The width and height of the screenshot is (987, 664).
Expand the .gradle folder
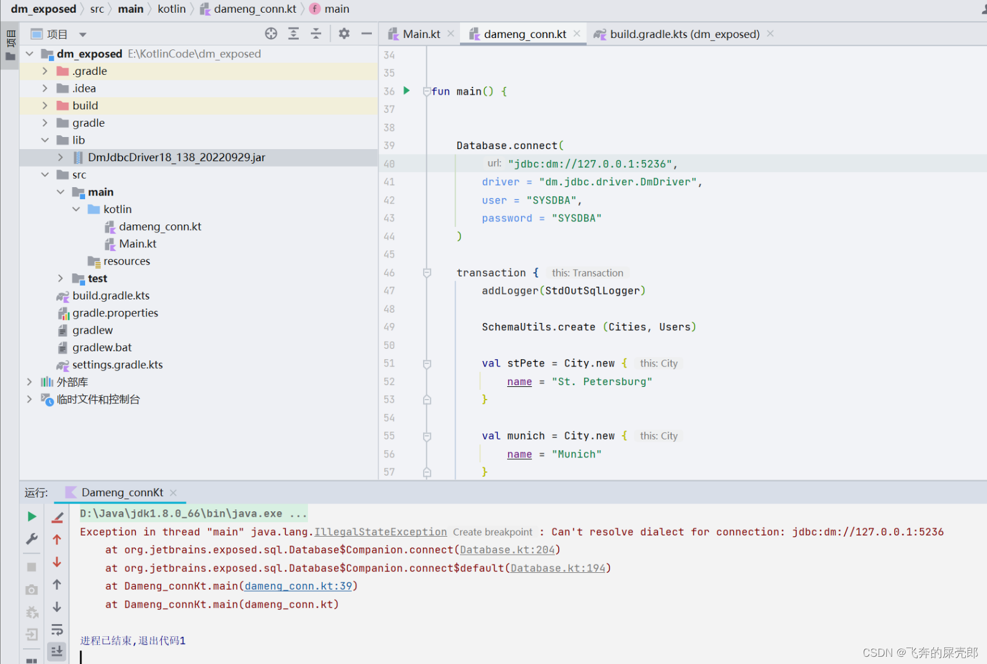(45, 71)
